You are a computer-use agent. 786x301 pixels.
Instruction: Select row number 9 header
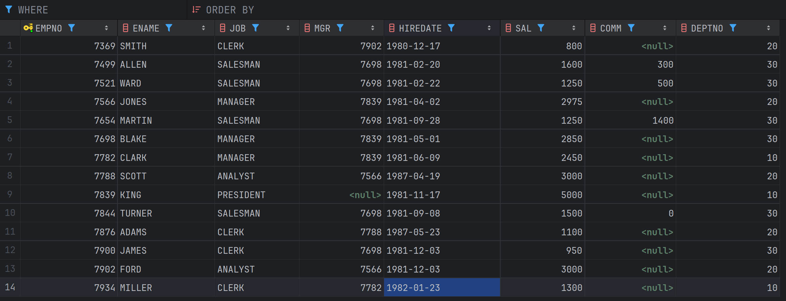10,194
